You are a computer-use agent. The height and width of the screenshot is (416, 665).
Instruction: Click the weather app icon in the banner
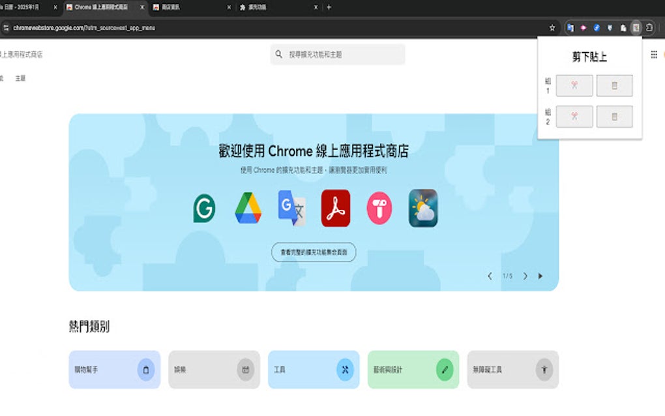pyautogui.click(x=422, y=208)
